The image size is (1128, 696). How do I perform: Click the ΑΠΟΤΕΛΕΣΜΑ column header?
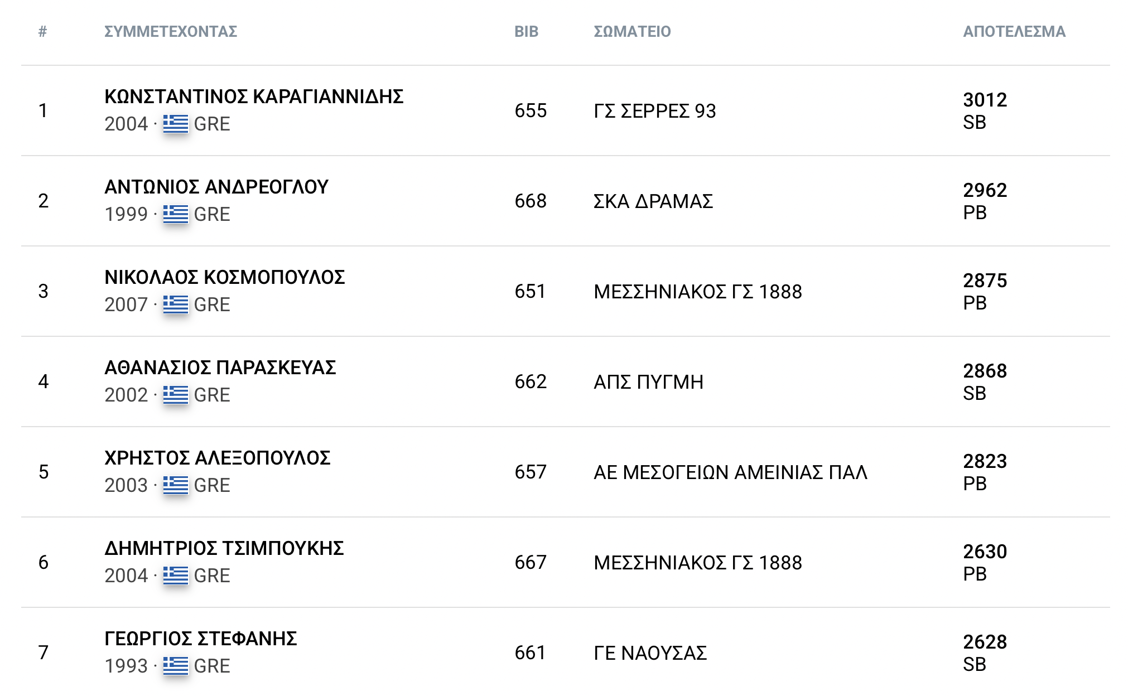1014,32
